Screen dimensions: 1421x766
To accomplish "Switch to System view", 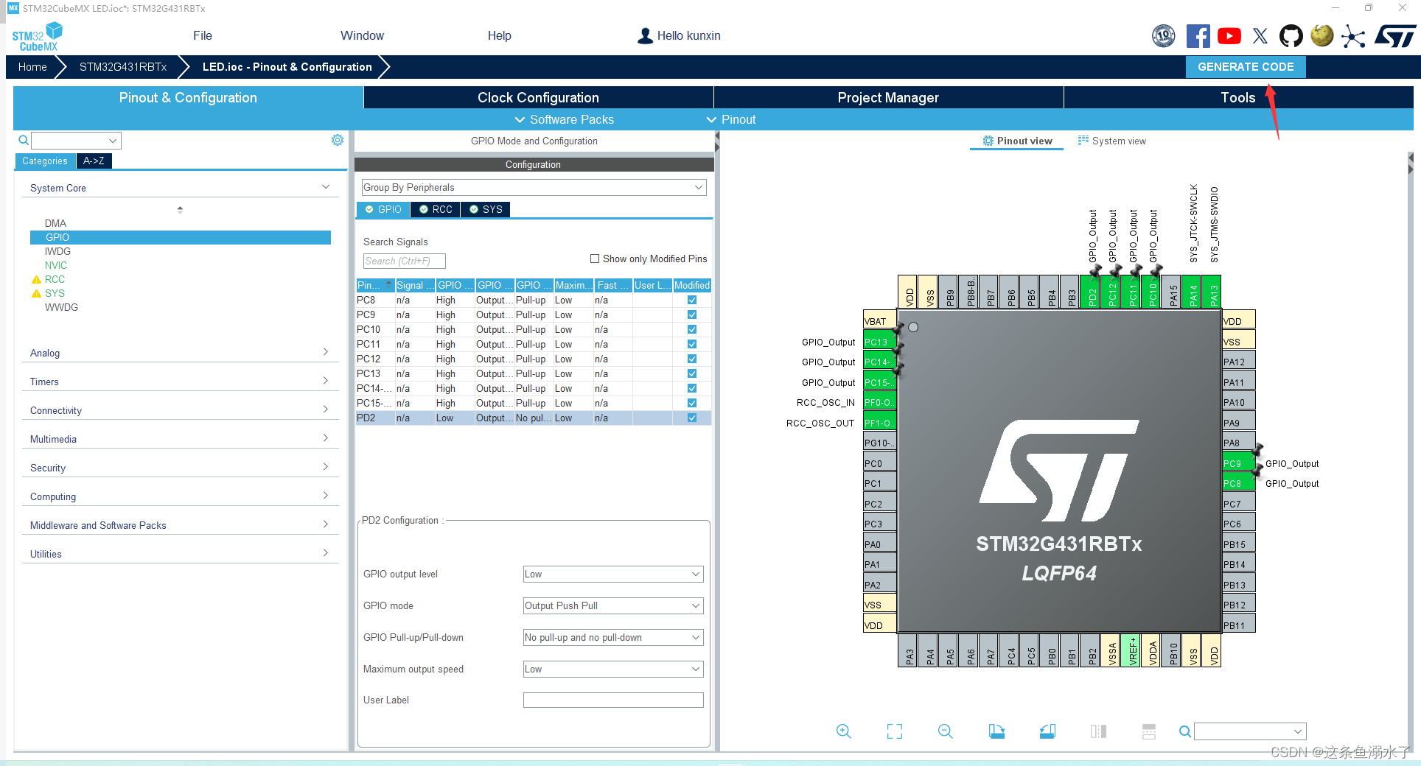I will click(1111, 141).
